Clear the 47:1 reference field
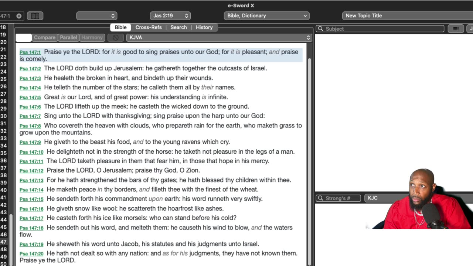 click(19, 16)
